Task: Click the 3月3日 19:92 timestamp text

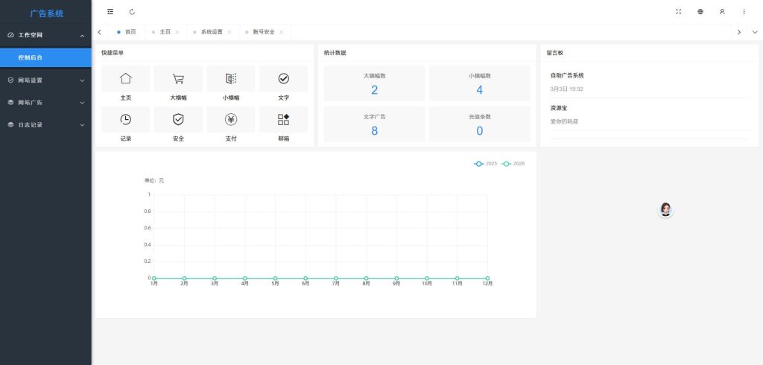Action: (567, 89)
